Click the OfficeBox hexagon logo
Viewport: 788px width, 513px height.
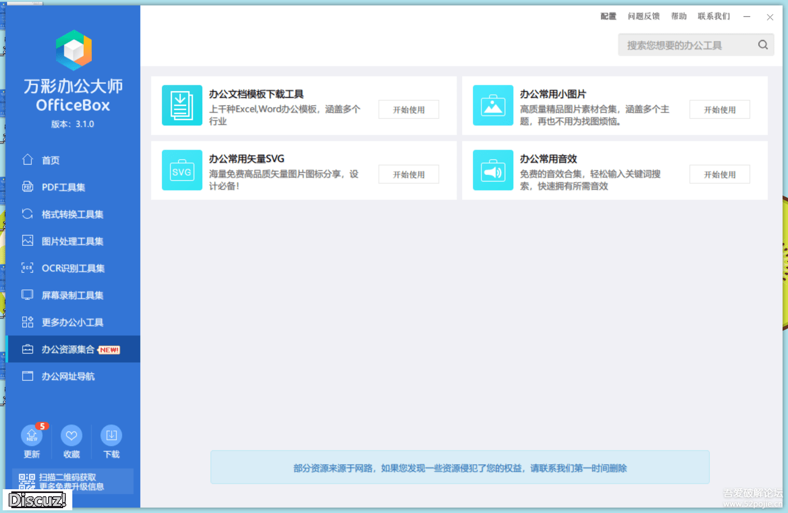(x=74, y=50)
